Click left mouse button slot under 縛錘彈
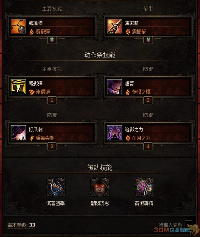200x237 pixels. pos(52,40)
